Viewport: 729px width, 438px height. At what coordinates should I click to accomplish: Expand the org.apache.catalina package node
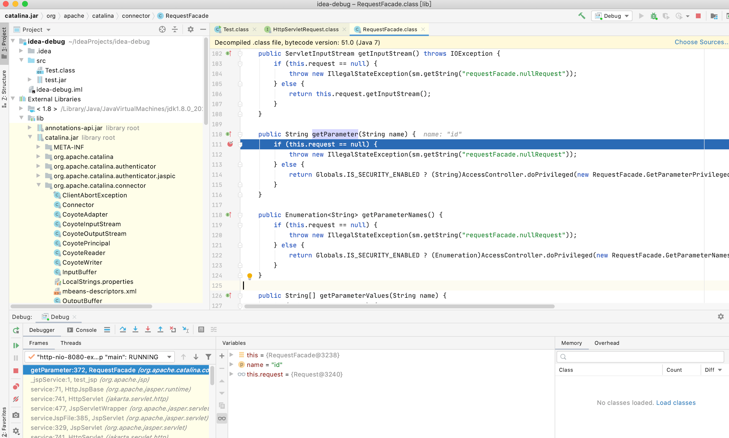[38, 157]
